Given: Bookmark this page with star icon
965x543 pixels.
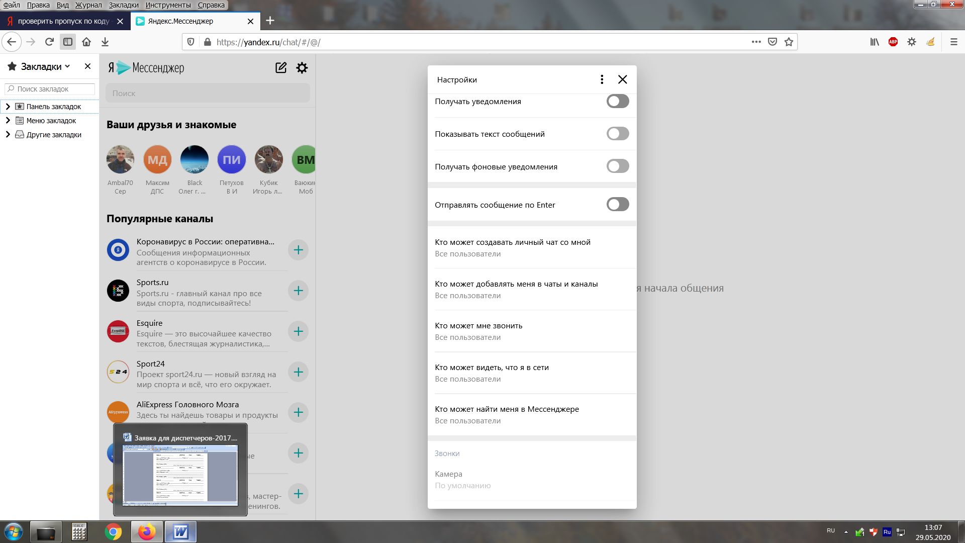Looking at the screenshot, I should tap(789, 42).
